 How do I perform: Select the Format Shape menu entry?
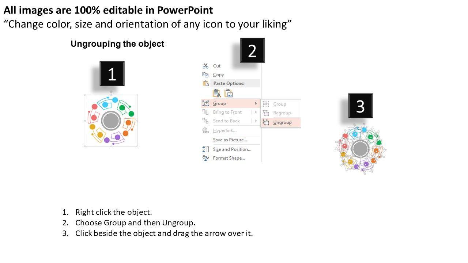point(229,158)
